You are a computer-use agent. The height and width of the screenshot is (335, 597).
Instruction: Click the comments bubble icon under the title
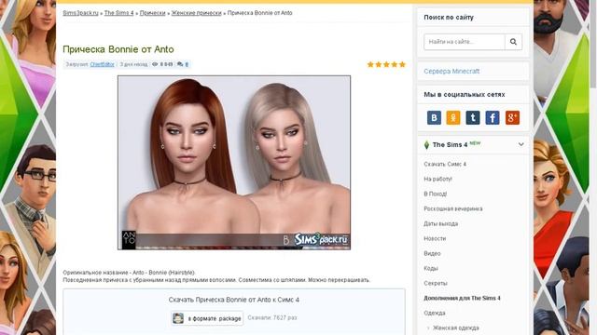tap(180, 64)
